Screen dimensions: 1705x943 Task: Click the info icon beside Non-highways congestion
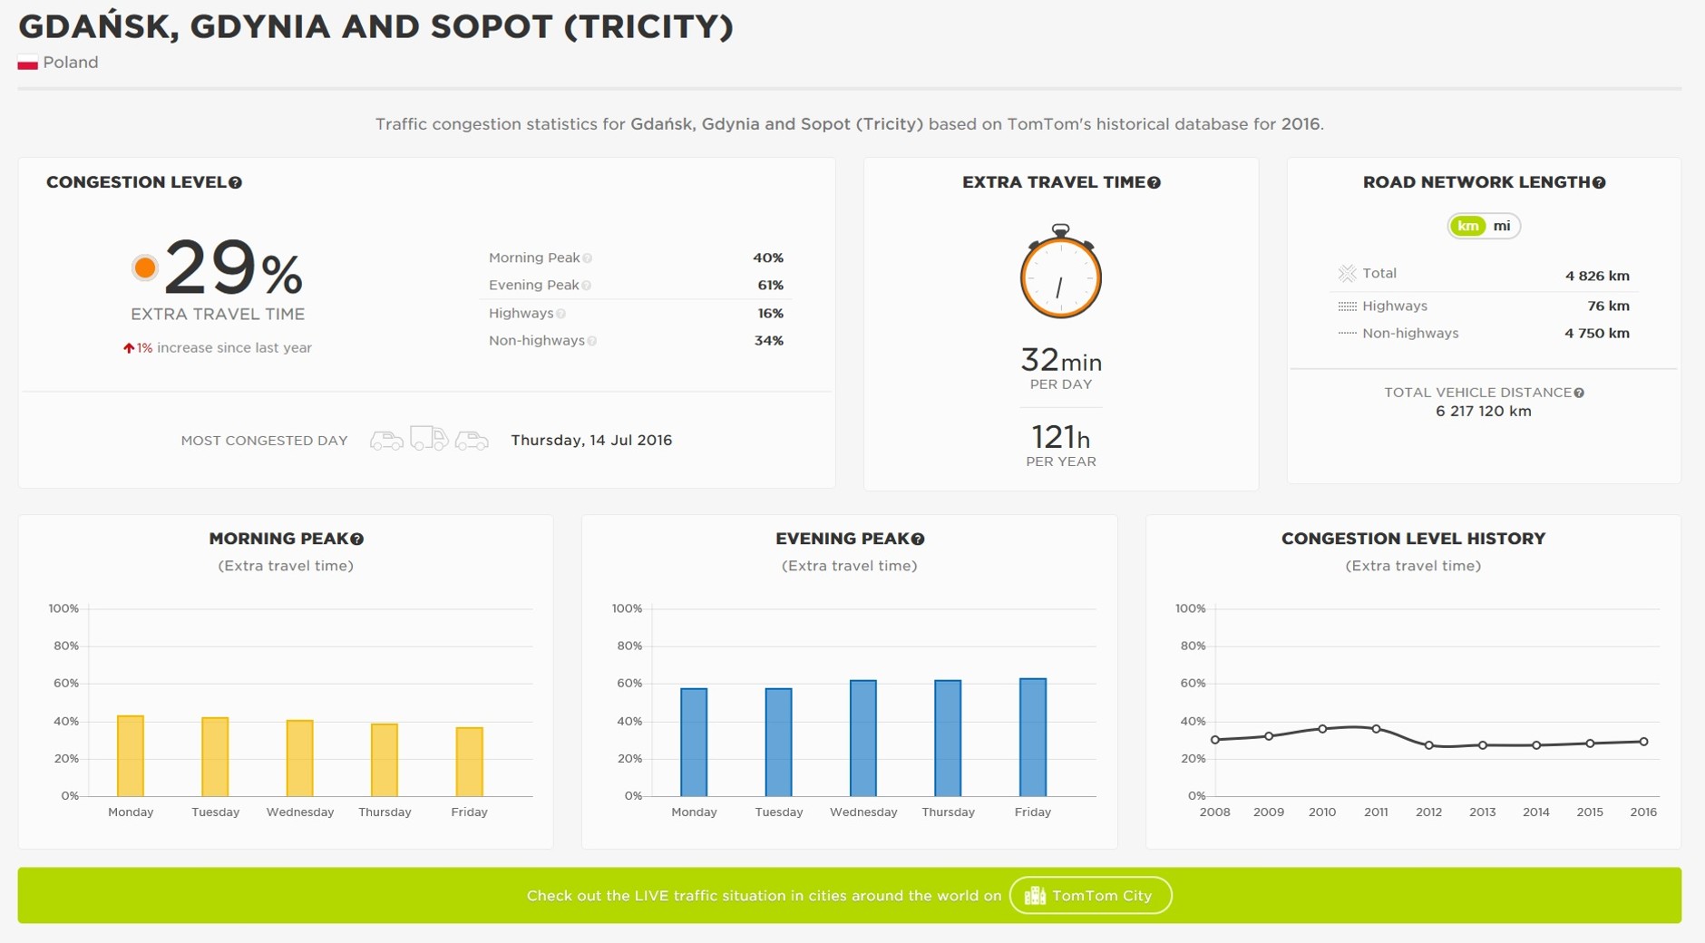(592, 342)
